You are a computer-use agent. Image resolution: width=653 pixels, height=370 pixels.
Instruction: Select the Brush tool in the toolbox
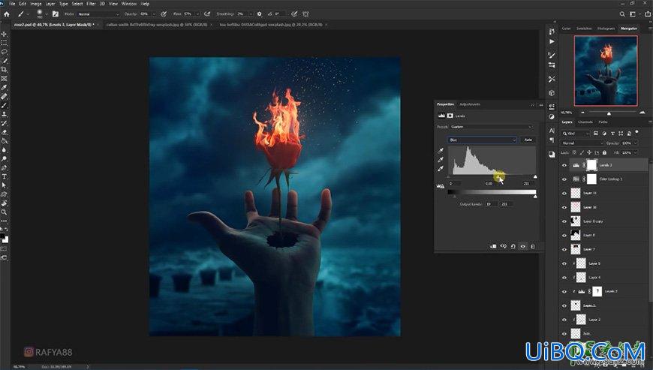5,105
